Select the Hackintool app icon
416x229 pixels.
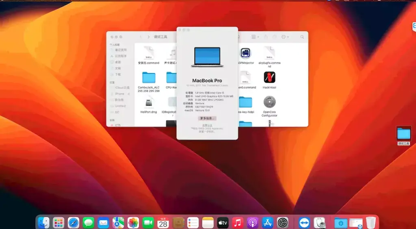point(269,80)
